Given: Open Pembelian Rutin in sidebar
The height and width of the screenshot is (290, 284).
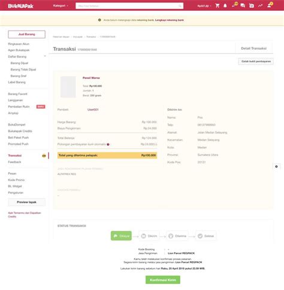Looking at the screenshot, I should pos(19,106).
